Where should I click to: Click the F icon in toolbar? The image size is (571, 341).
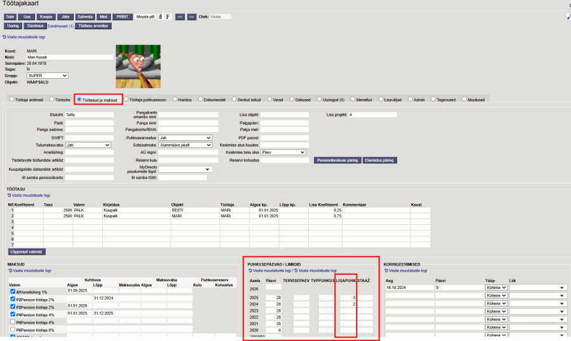point(168,17)
